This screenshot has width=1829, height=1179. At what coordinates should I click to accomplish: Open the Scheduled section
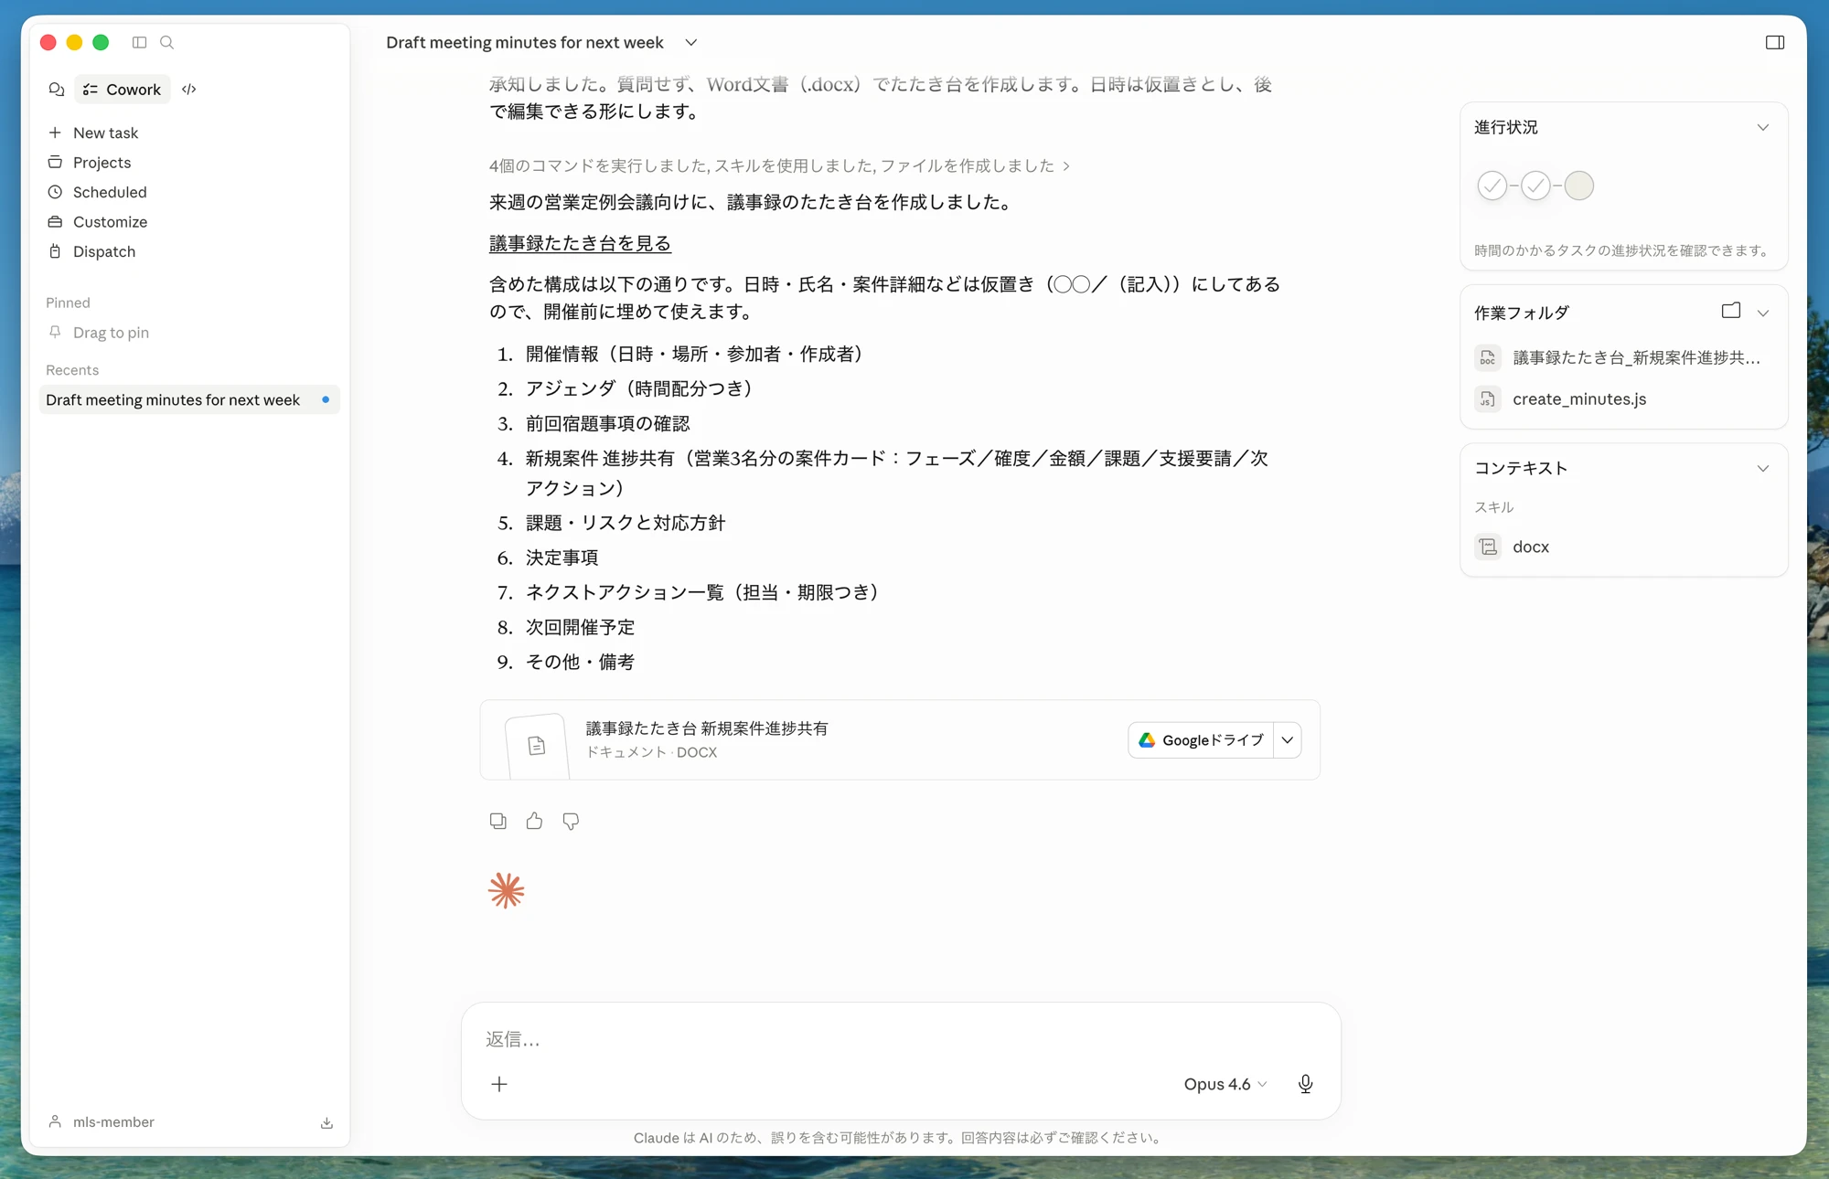click(x=189, y=192)
